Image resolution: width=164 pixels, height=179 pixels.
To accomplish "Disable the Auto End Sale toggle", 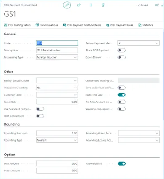I will pos(122,95).
